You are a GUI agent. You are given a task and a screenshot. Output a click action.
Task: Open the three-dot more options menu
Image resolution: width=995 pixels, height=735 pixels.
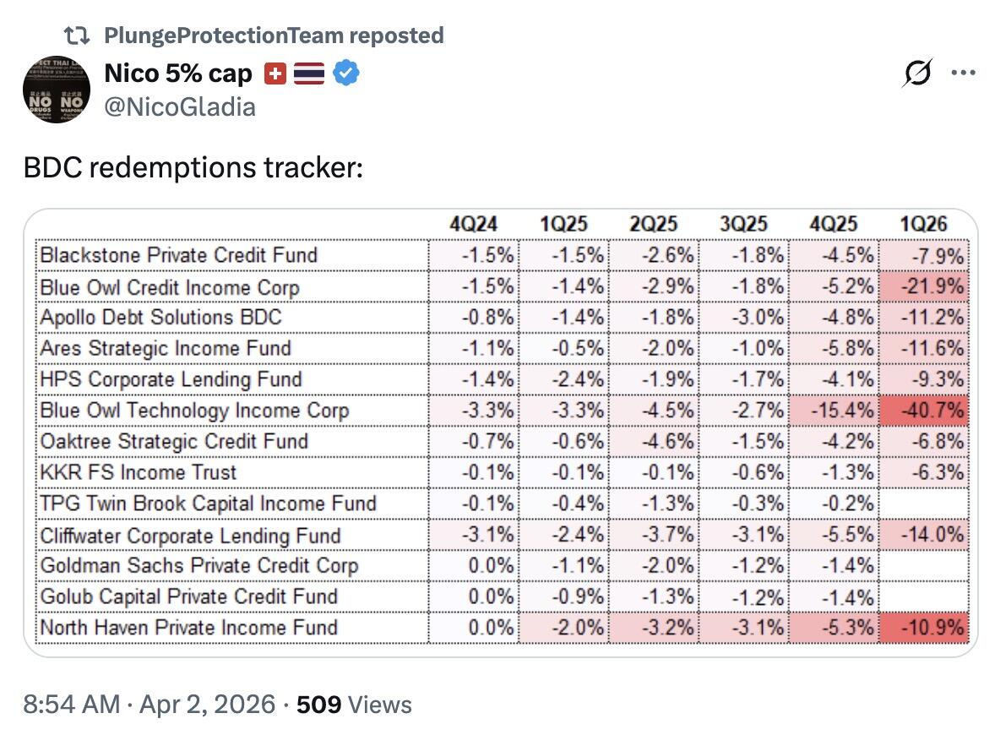tap(963, 73)
